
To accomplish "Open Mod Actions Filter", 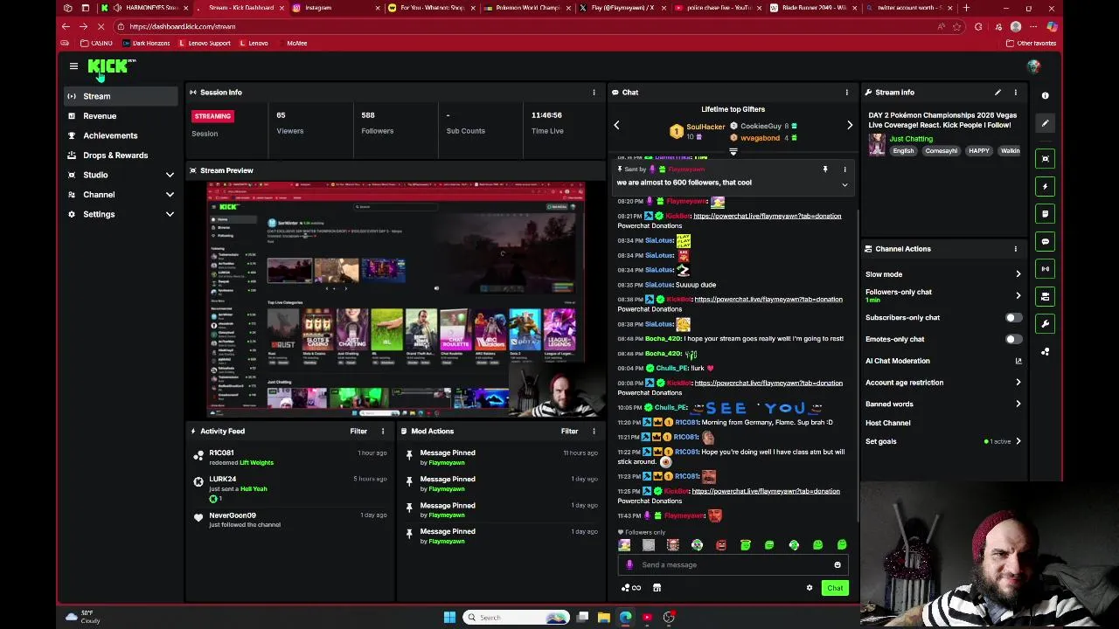I will (x=569, y=431).
